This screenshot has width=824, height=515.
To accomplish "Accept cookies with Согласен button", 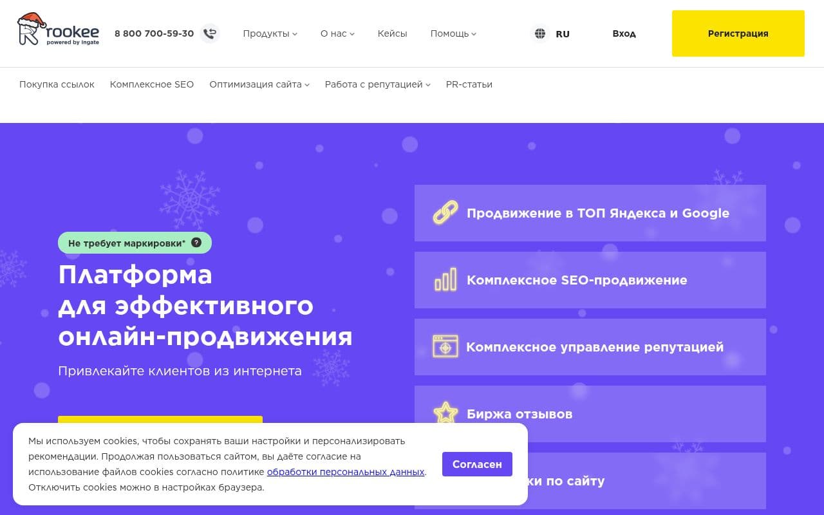I will click(x=477, y=464).
